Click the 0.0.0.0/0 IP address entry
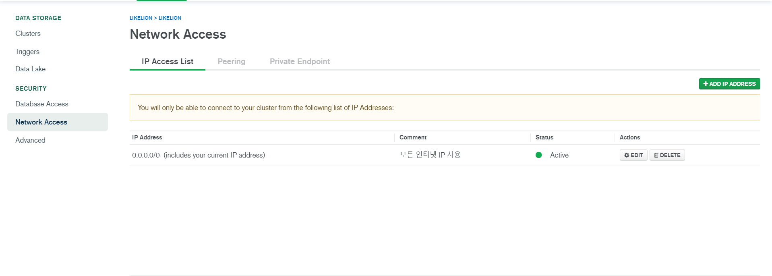772x276 pixels. [x=146, y=155]
